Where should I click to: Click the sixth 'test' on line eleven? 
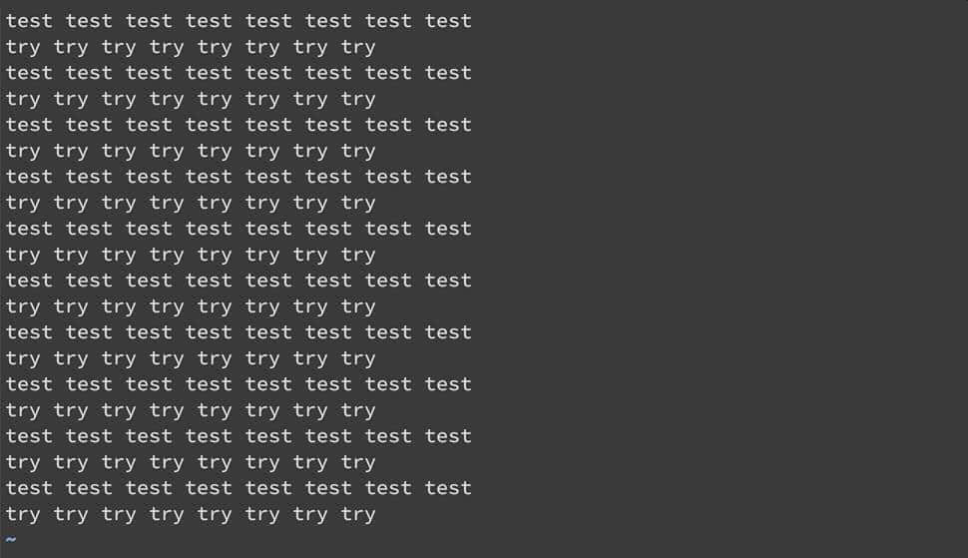[x=328, y=280]
